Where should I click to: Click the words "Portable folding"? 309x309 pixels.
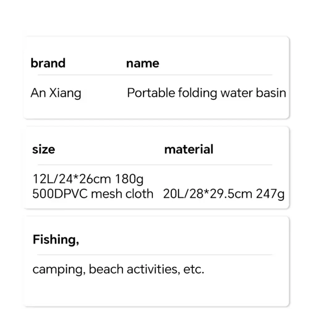point(167,93)
